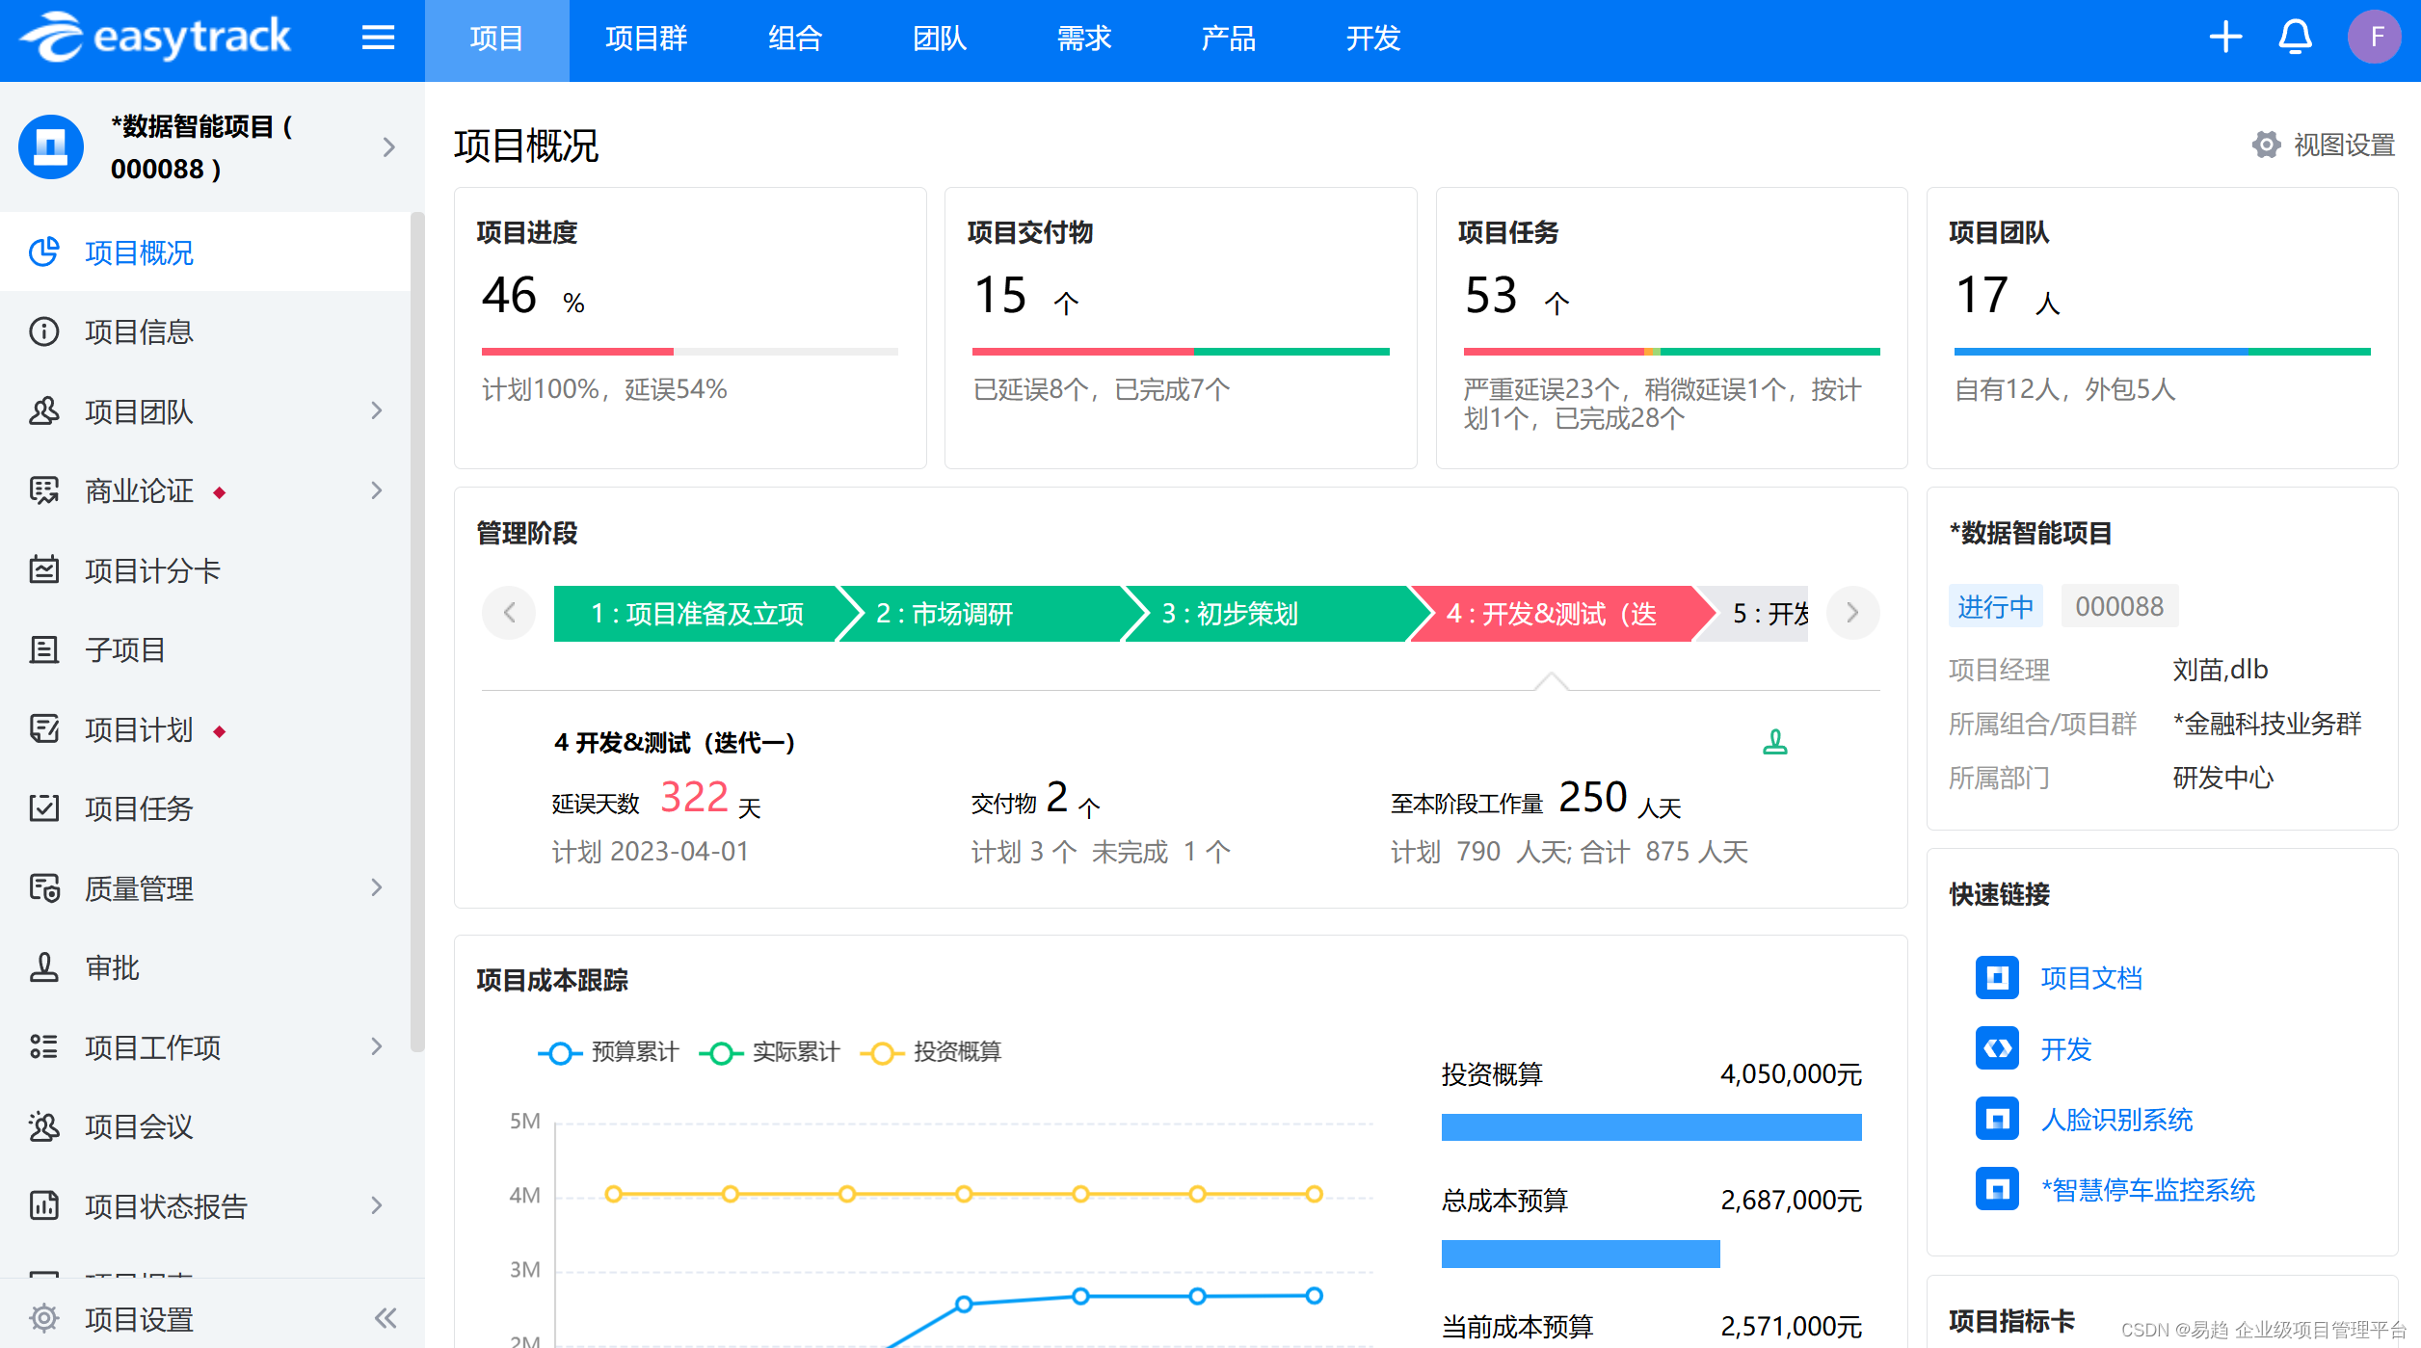Viewport: 2421px width, 1348px height.
Task: Click the 项目计划 icon
Action: pyautogui.click(x=43, y=728)
